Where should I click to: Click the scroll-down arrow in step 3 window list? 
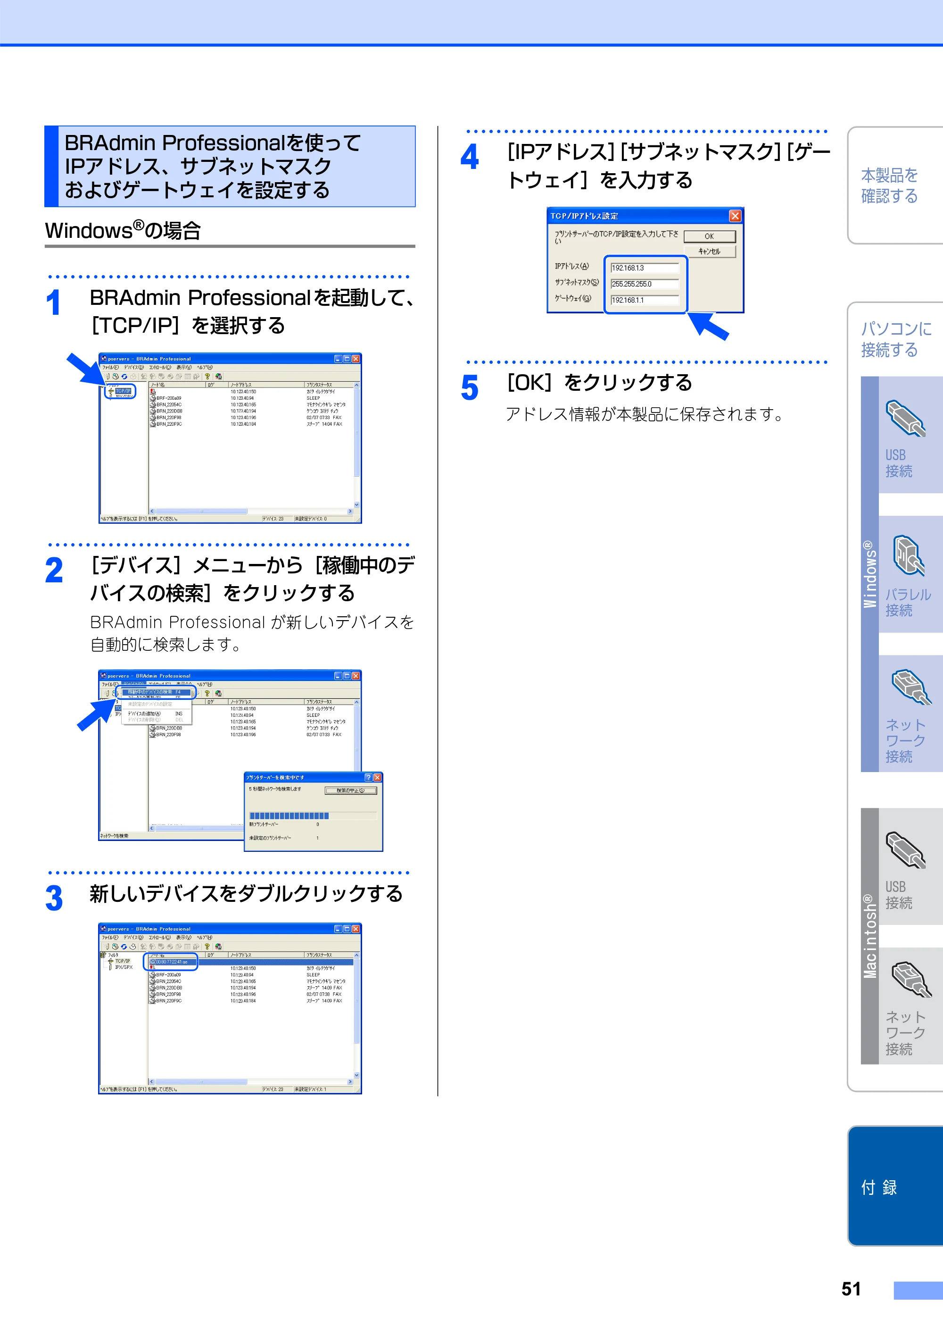click(x=356, y=1076)
